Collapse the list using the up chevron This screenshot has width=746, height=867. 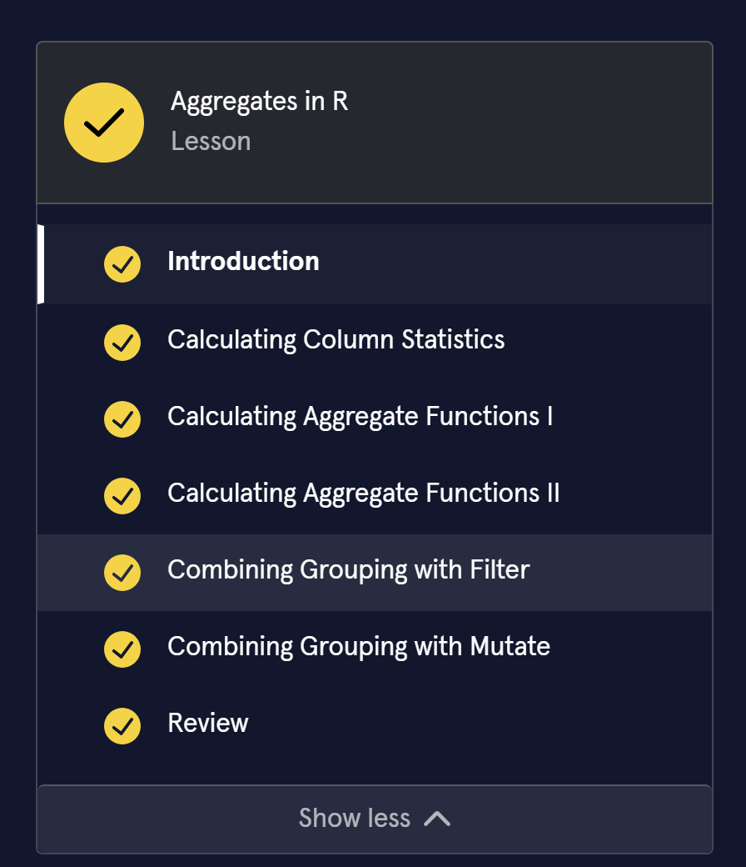coord(437,819)
